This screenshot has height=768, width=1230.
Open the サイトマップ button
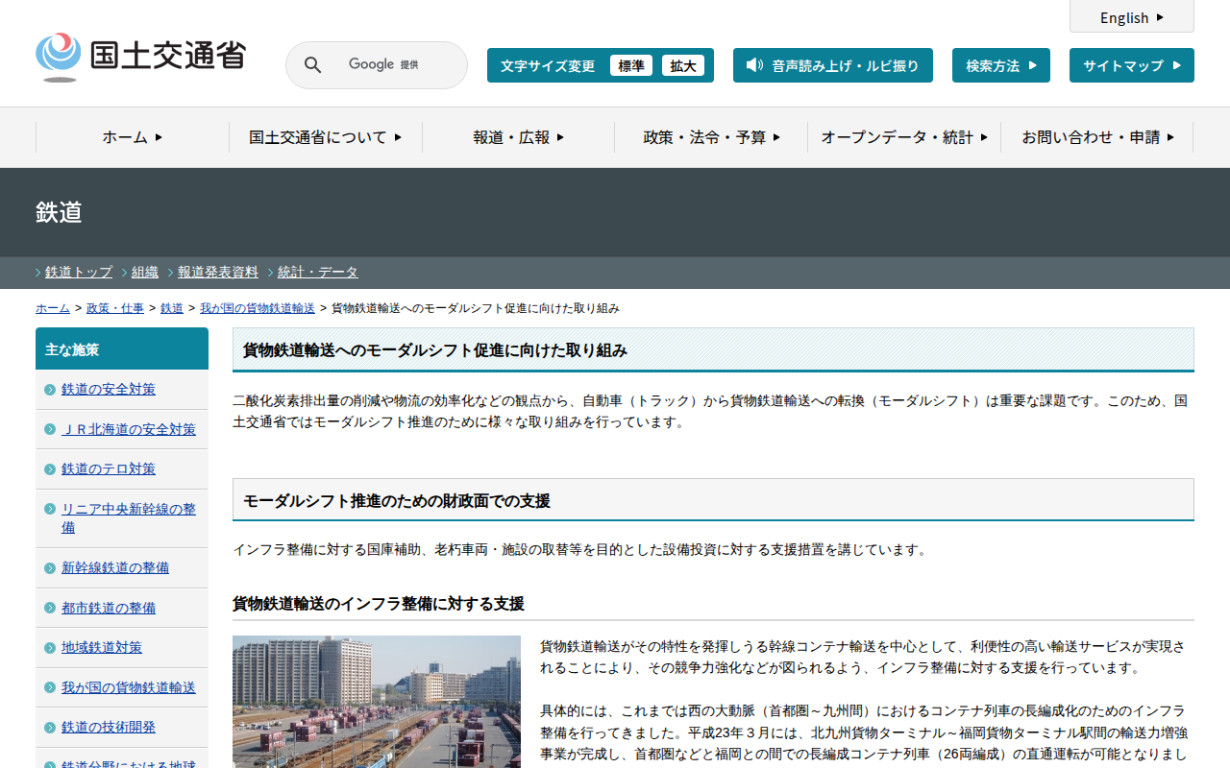(x=1131, y=66)
